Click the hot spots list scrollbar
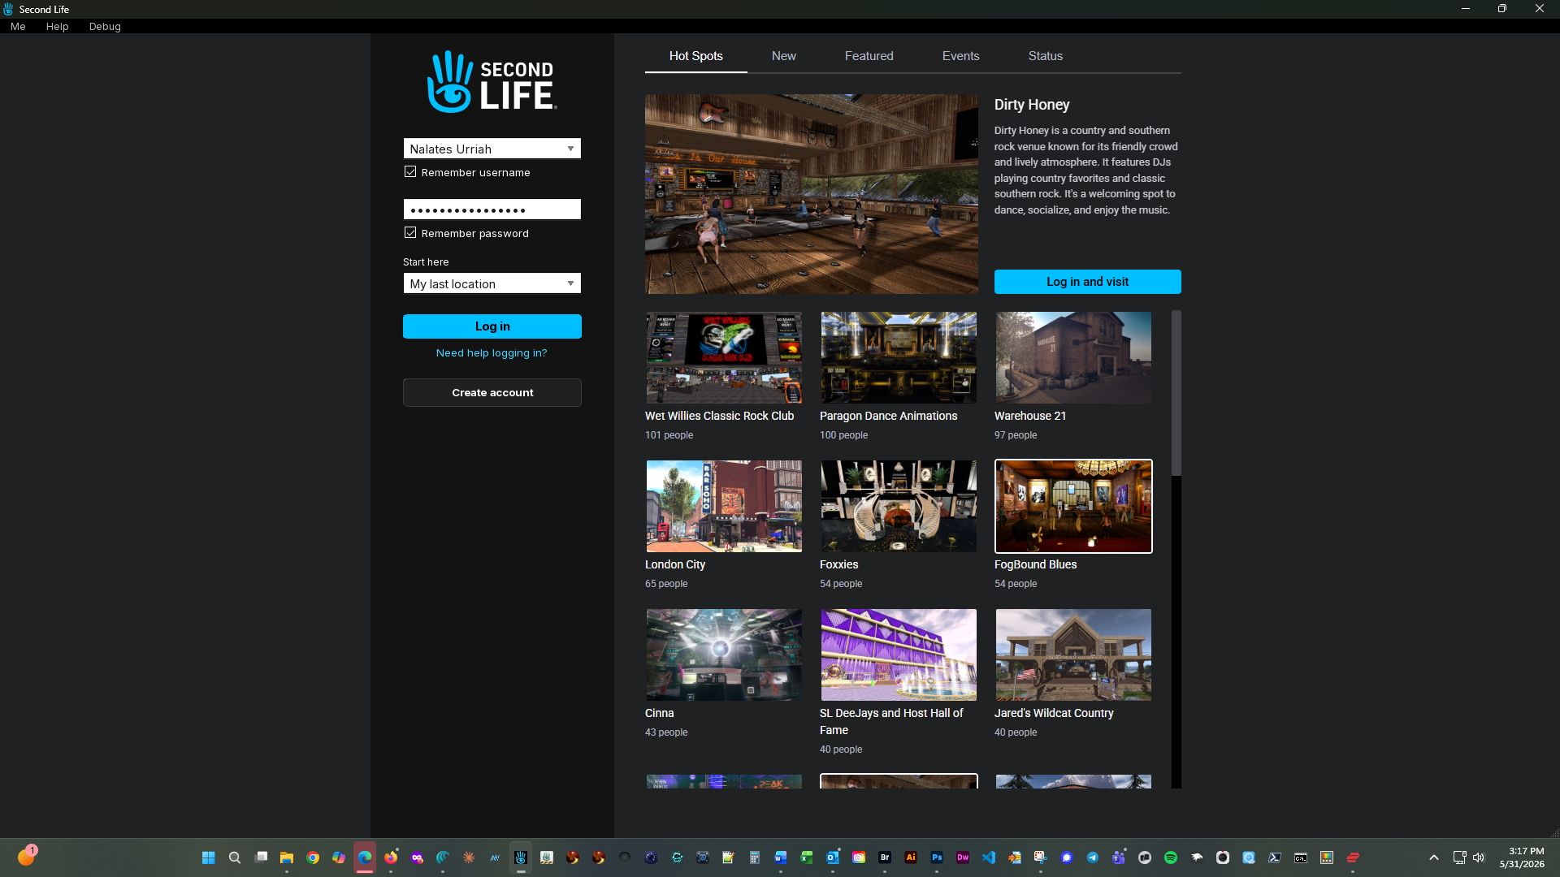The width and height of the screenshot is (1560, 877). tap(1176, 394)
